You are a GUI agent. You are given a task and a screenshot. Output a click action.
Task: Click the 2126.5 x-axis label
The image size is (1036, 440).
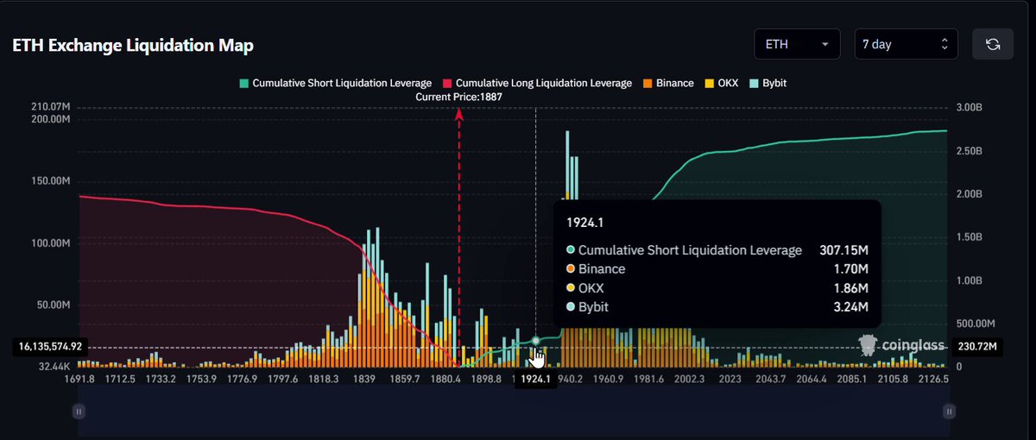pos(934,379)
